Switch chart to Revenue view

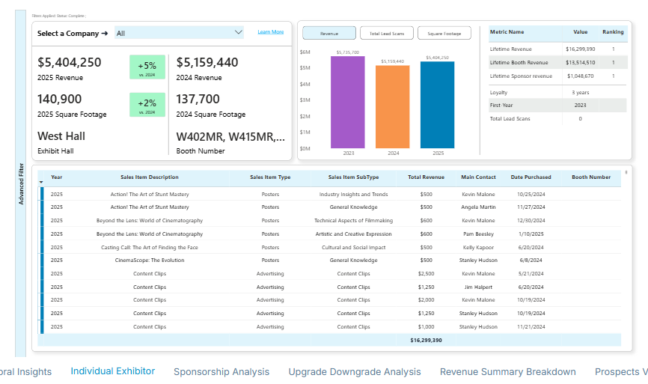tap(328, 34)
